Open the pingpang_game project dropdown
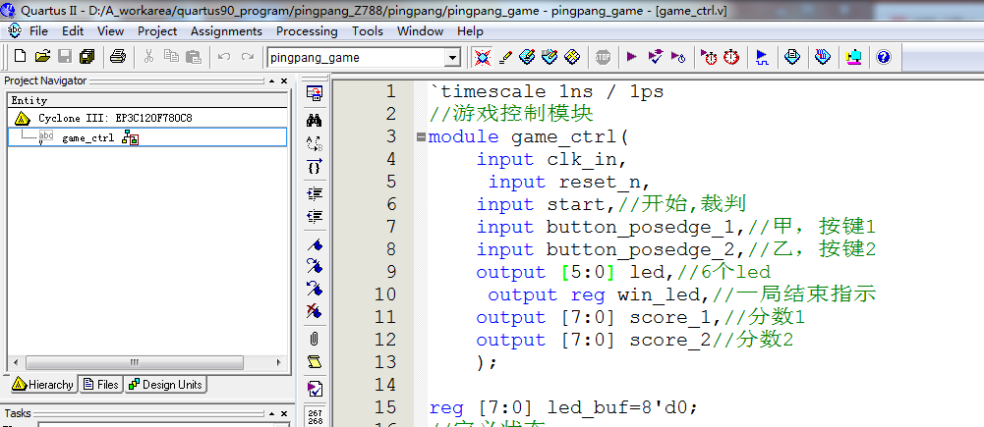Viewport: 984px width, 427px height. click(x=452, y=58)
